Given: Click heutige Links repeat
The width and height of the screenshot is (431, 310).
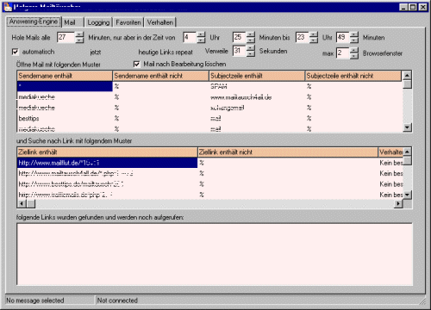Looking at the screenshot, I should point(166,52).
